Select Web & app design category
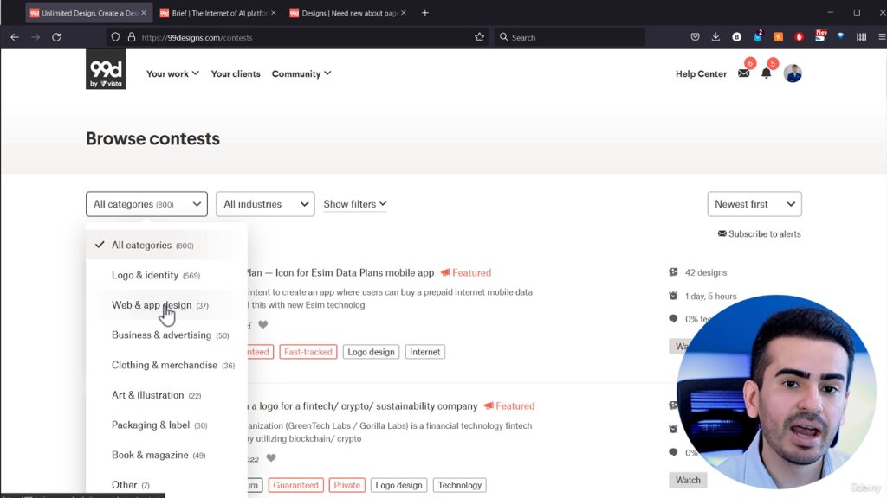The image size is (887, 498). pos(166,305)
